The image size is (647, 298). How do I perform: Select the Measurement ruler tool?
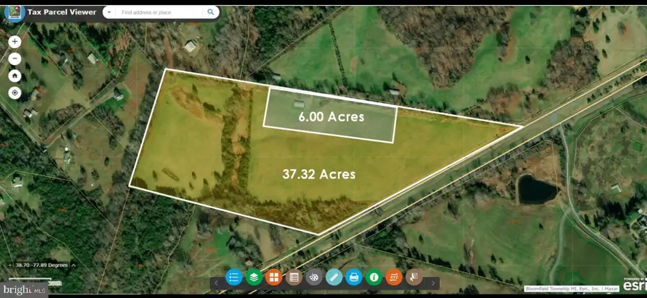pyautogui.click(x=334, y=277)
